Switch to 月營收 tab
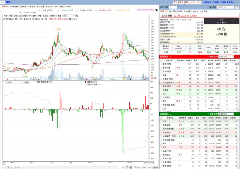240x169 pixels. (68, 6)
